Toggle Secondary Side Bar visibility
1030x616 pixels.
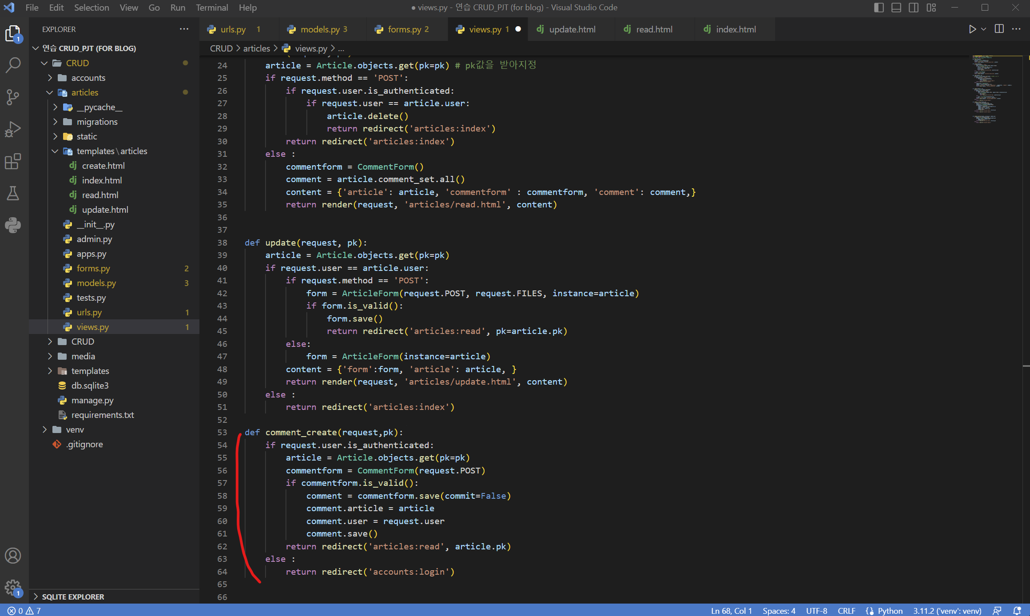914,8
